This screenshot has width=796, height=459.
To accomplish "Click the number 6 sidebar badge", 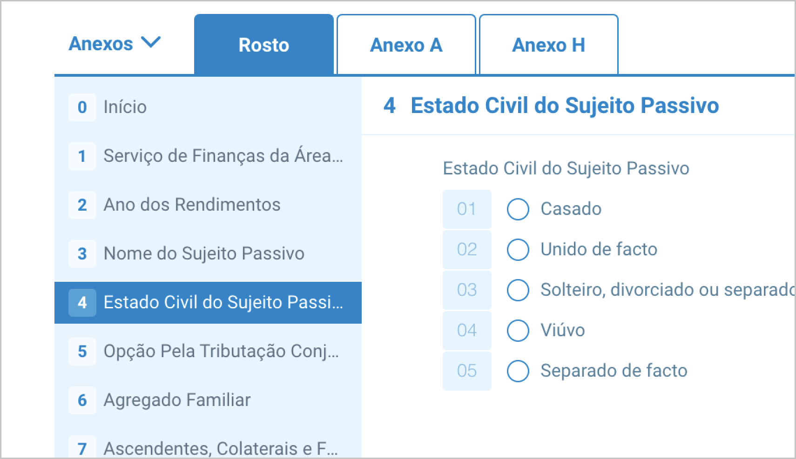I will pyautogui.click(x=82, y=400).
